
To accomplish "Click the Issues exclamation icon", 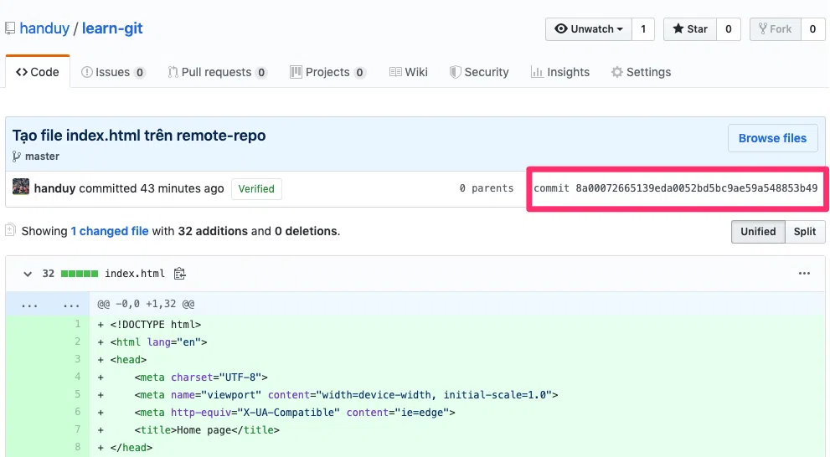I will tap(87, 72).
